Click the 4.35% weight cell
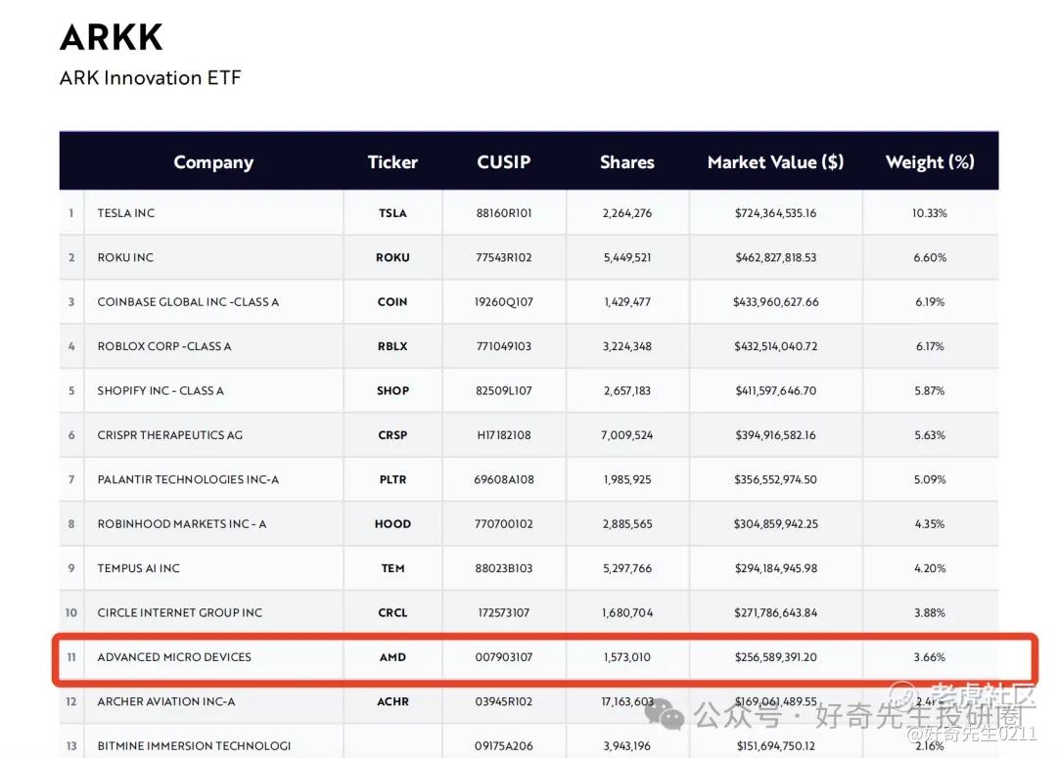 (930, 524)
